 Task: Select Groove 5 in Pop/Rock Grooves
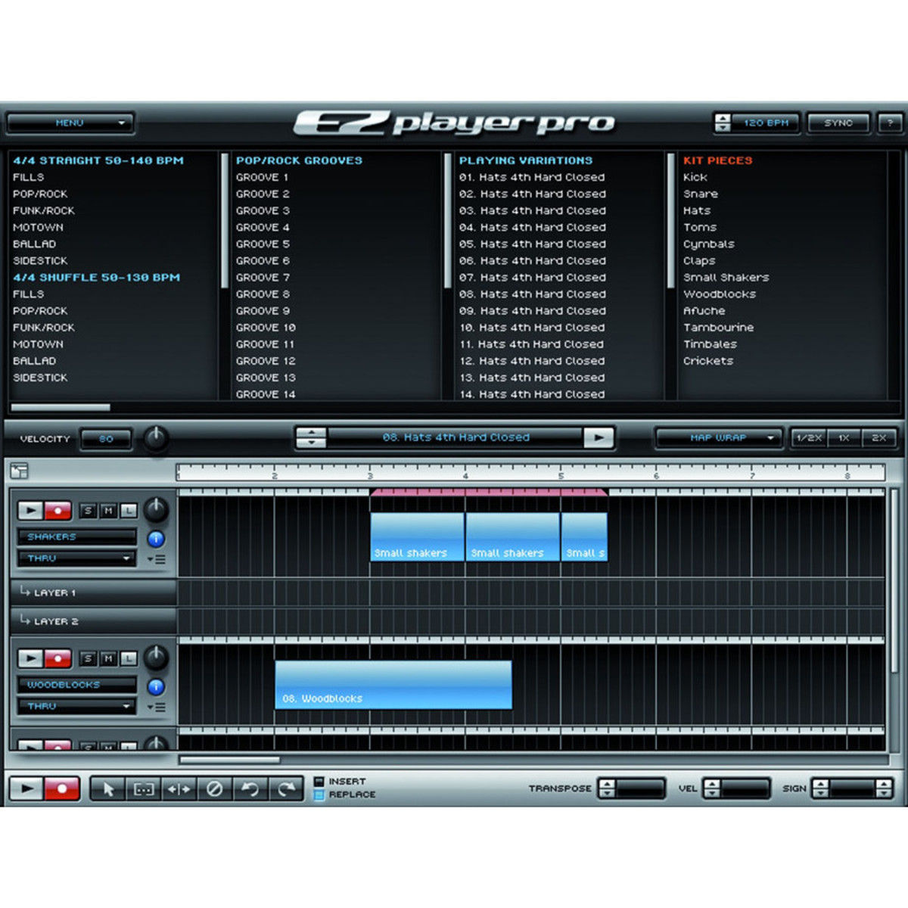click(263, 244)
